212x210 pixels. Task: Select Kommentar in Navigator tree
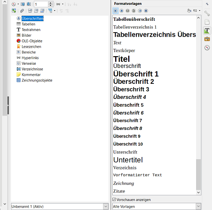31,74
